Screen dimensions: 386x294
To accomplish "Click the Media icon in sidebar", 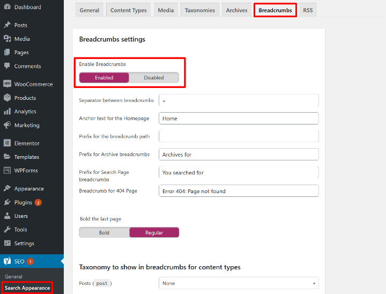I will click(7, 39).
